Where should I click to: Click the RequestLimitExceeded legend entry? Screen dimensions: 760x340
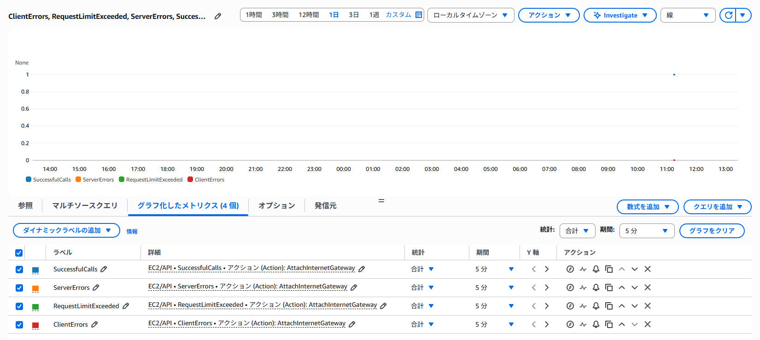(151, 180)
